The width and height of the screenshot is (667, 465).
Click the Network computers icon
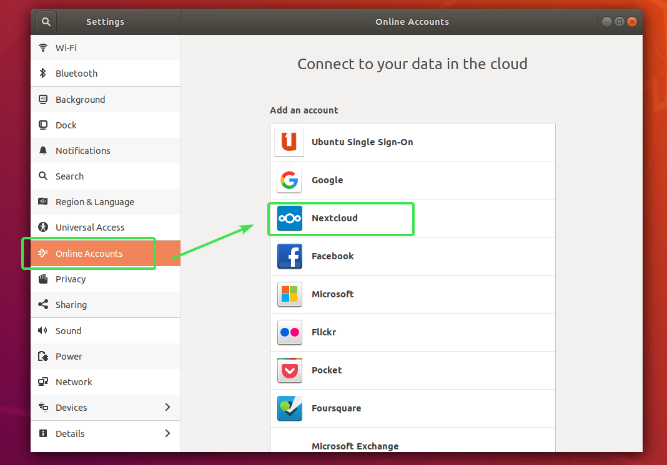(43, 381)
